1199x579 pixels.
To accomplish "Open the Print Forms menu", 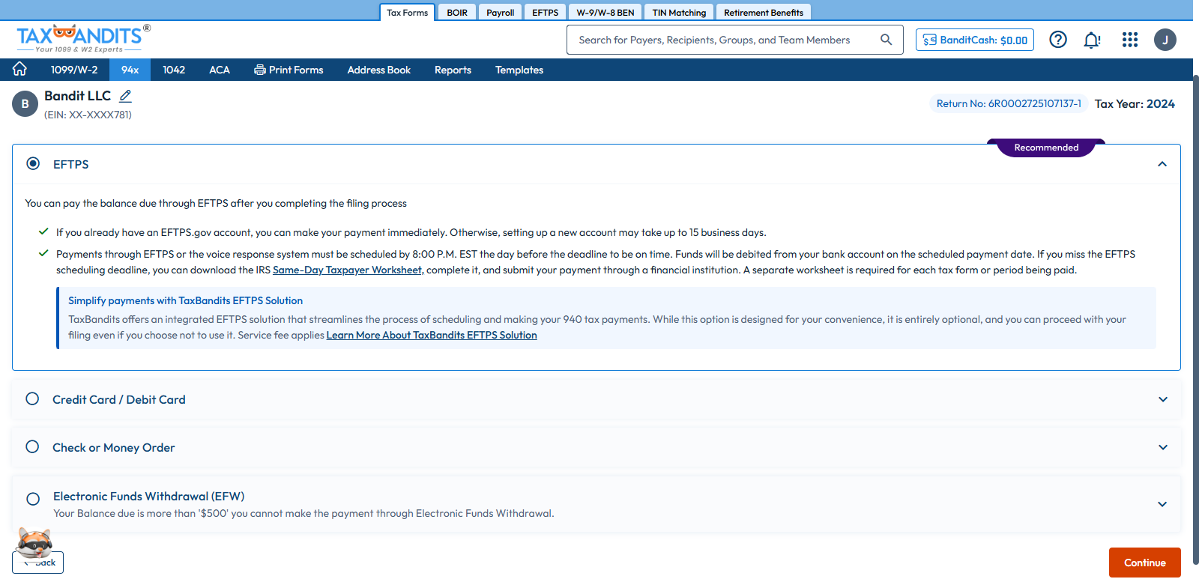I will coord(289,70).
